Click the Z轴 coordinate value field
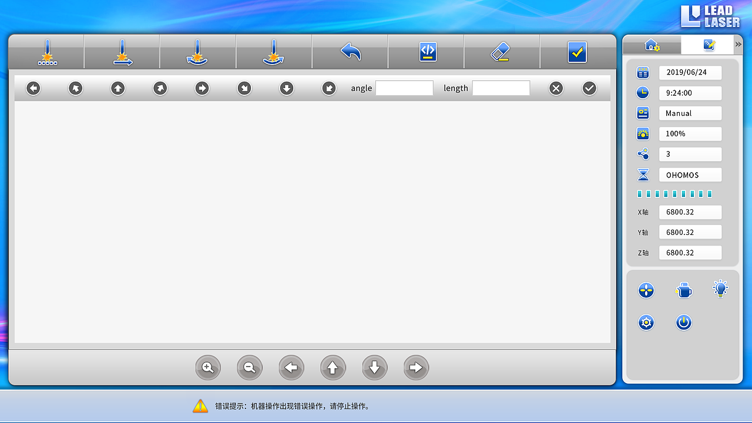Viewport: 752px width, 423px height. coord(690,253)
